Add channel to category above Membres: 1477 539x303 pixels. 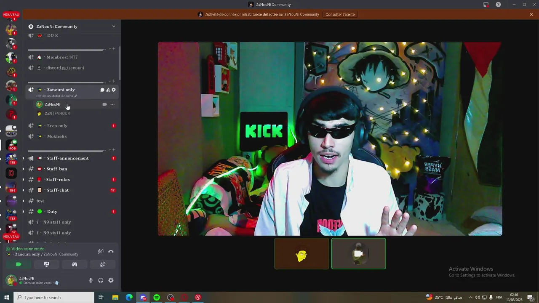[114, 49]
